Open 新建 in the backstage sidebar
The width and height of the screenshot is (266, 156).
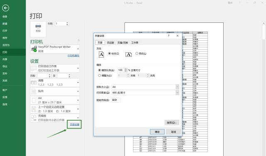pos(13,24)
